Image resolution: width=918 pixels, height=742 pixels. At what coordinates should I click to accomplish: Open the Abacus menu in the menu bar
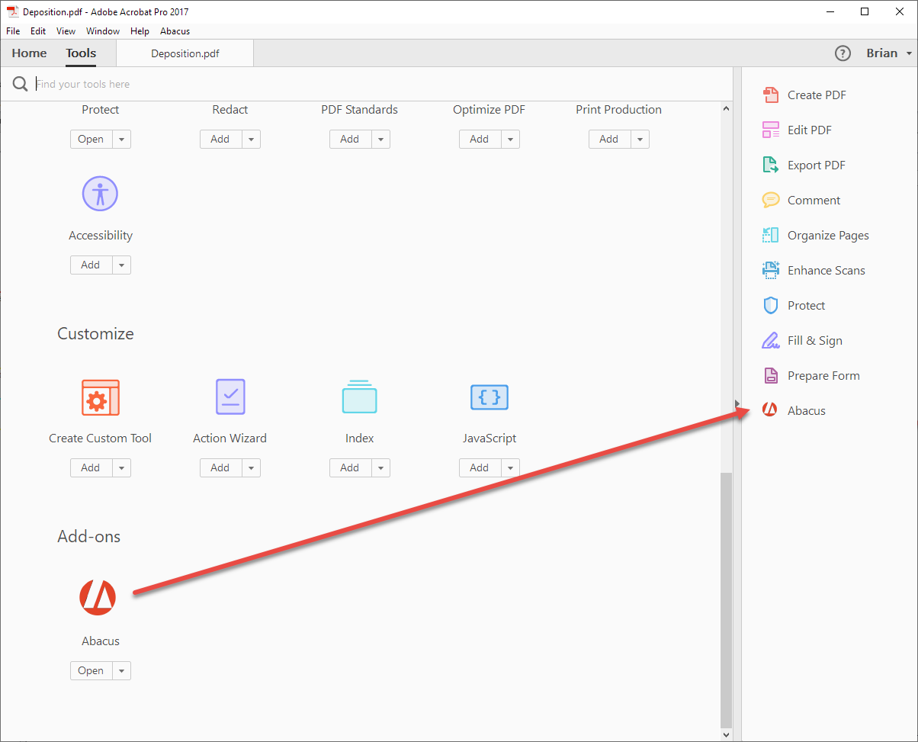coord(175,31)
